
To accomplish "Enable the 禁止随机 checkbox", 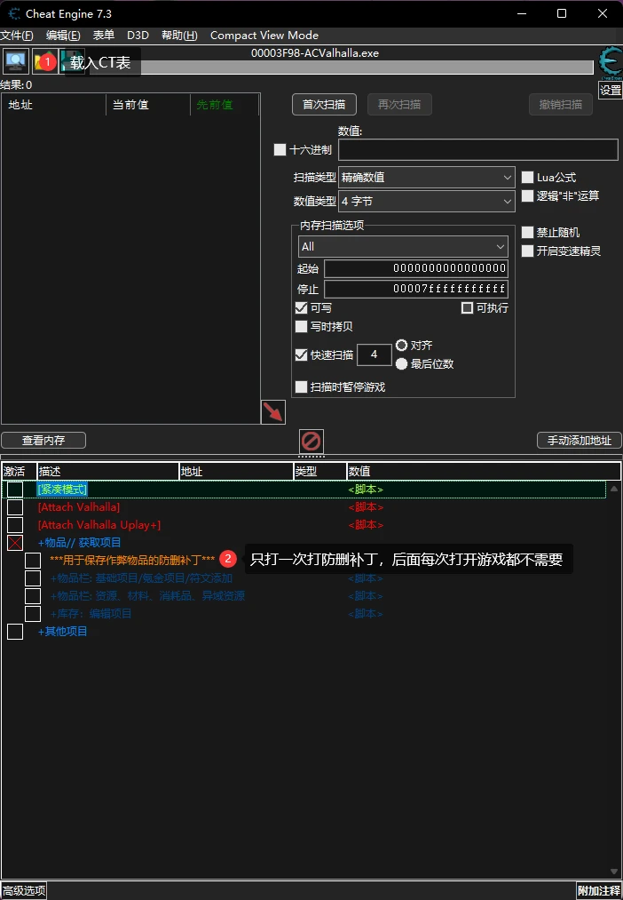I will point(527,233).
